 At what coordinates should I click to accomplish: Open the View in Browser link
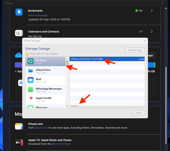click(38, 15)
